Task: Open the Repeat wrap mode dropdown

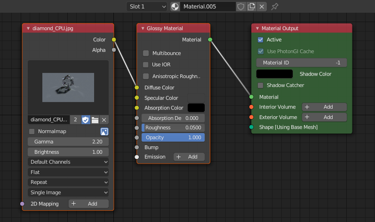Action: [x=68, y=182]
